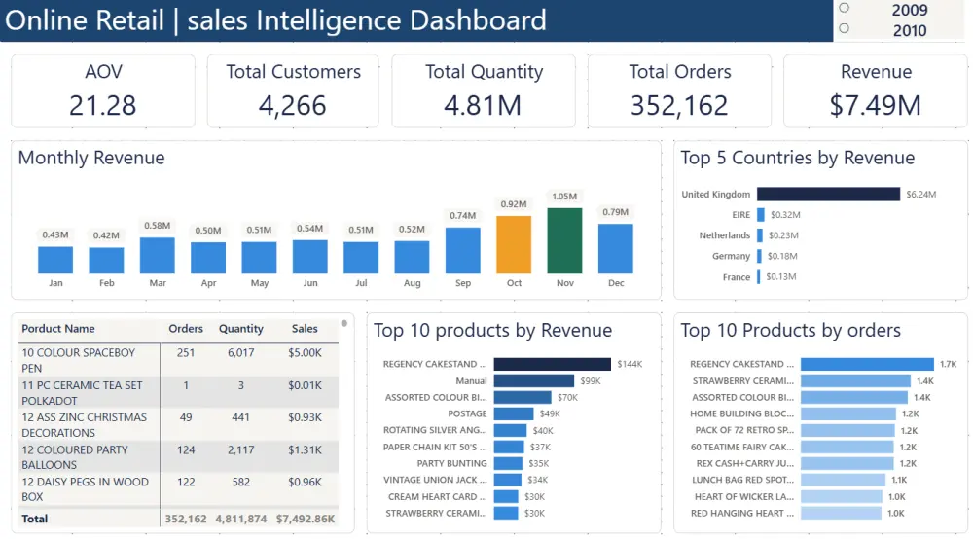Sort table by Sales column header
973x539 pixels.
pos(305,329)
